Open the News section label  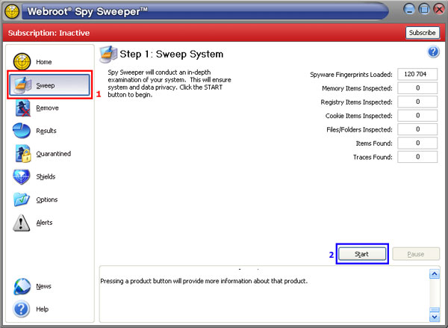[44, 286]
